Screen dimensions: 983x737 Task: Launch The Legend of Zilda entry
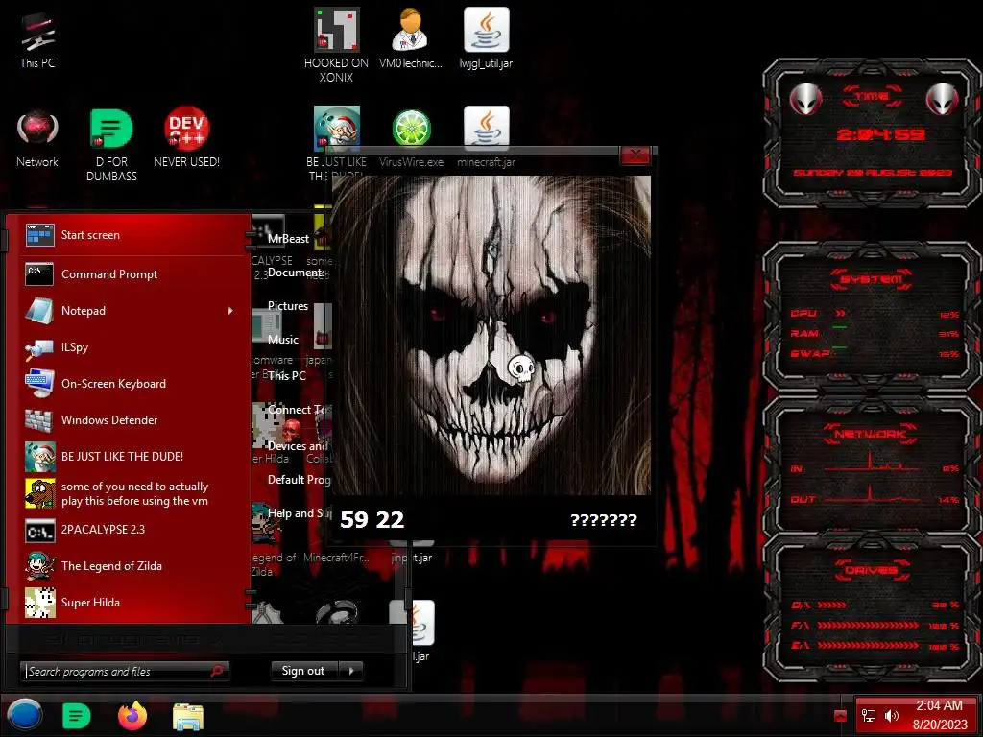[x=132, y=566]
